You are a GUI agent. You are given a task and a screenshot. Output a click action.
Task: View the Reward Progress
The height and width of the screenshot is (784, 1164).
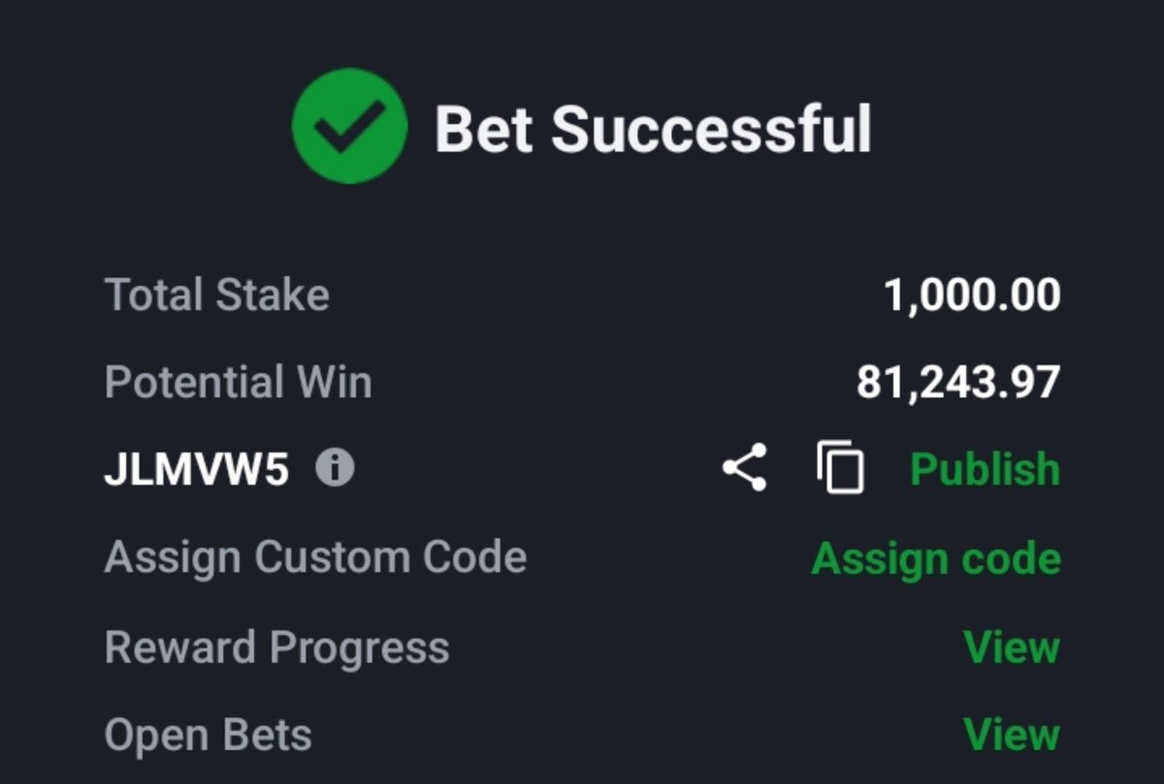[x=1012, y=646]
